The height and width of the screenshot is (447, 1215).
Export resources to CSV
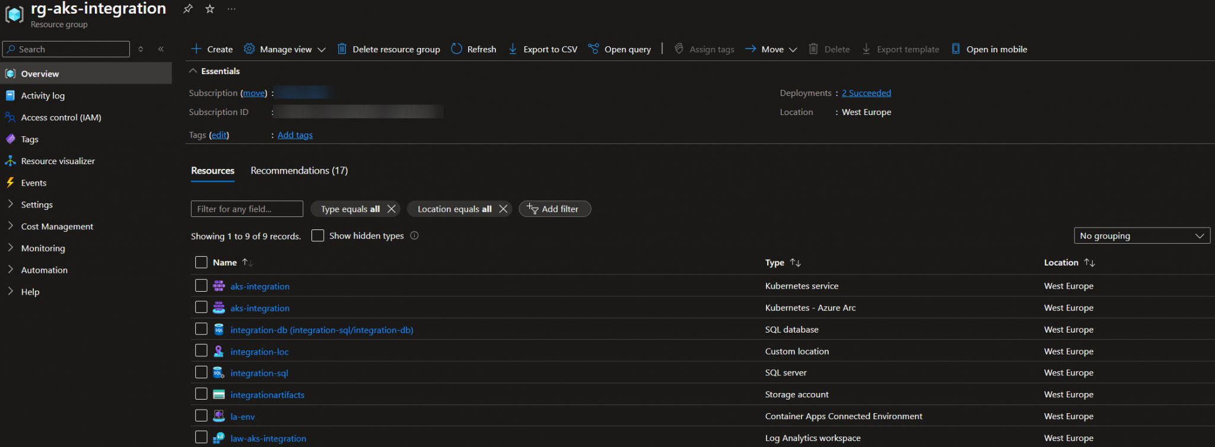[x=543, y=49]
